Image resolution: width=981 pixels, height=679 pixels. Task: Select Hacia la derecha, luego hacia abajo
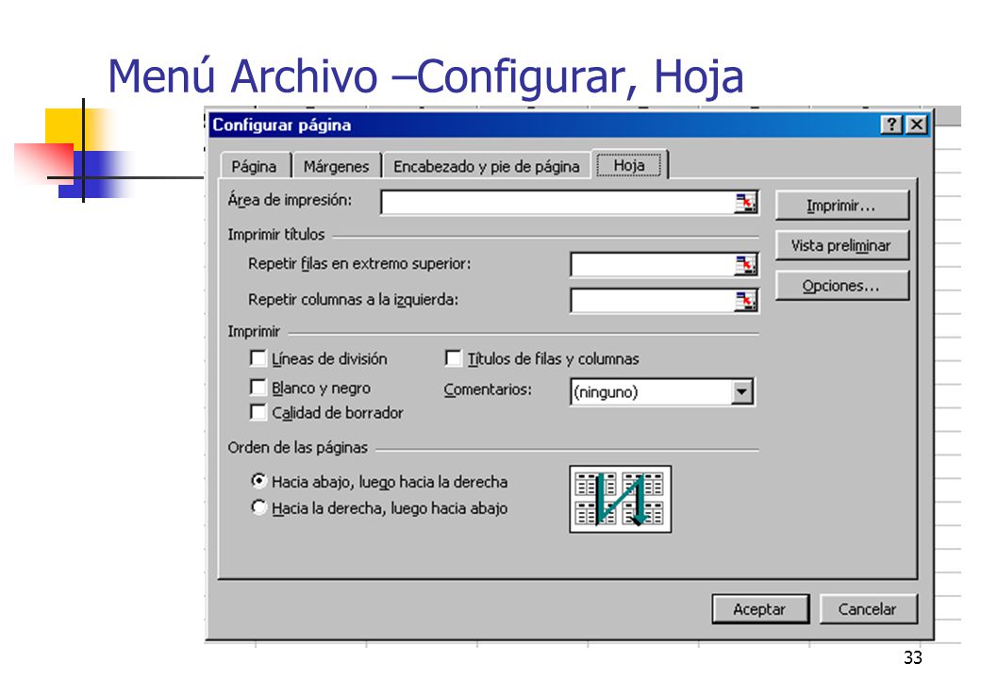pos(258,507)
